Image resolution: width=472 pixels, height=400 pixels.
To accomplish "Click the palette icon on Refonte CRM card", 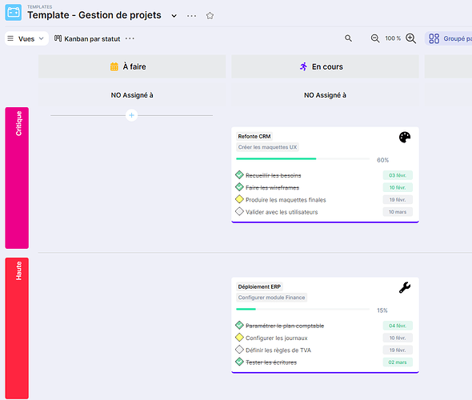I will tap(405, 138).
